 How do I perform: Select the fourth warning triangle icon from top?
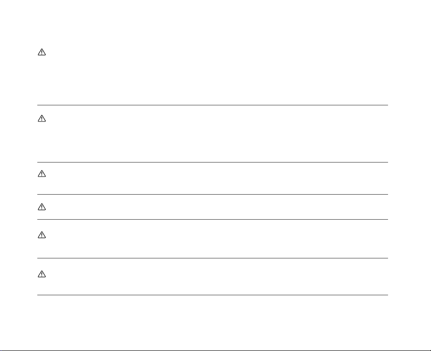click(41, 206)
